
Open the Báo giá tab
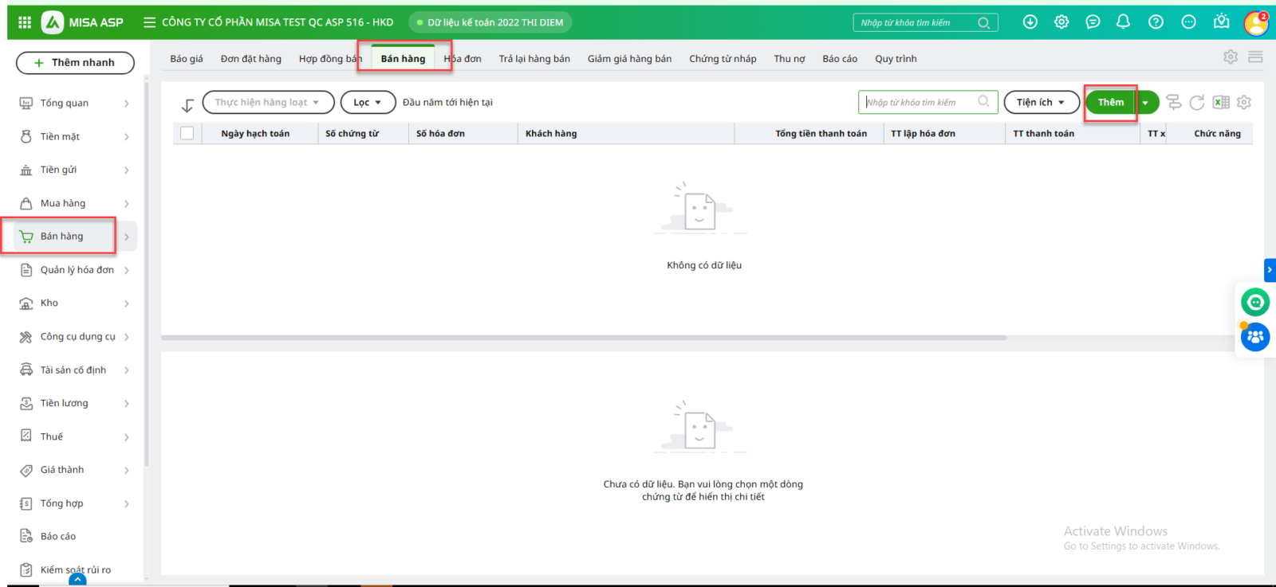coord(187,59)
